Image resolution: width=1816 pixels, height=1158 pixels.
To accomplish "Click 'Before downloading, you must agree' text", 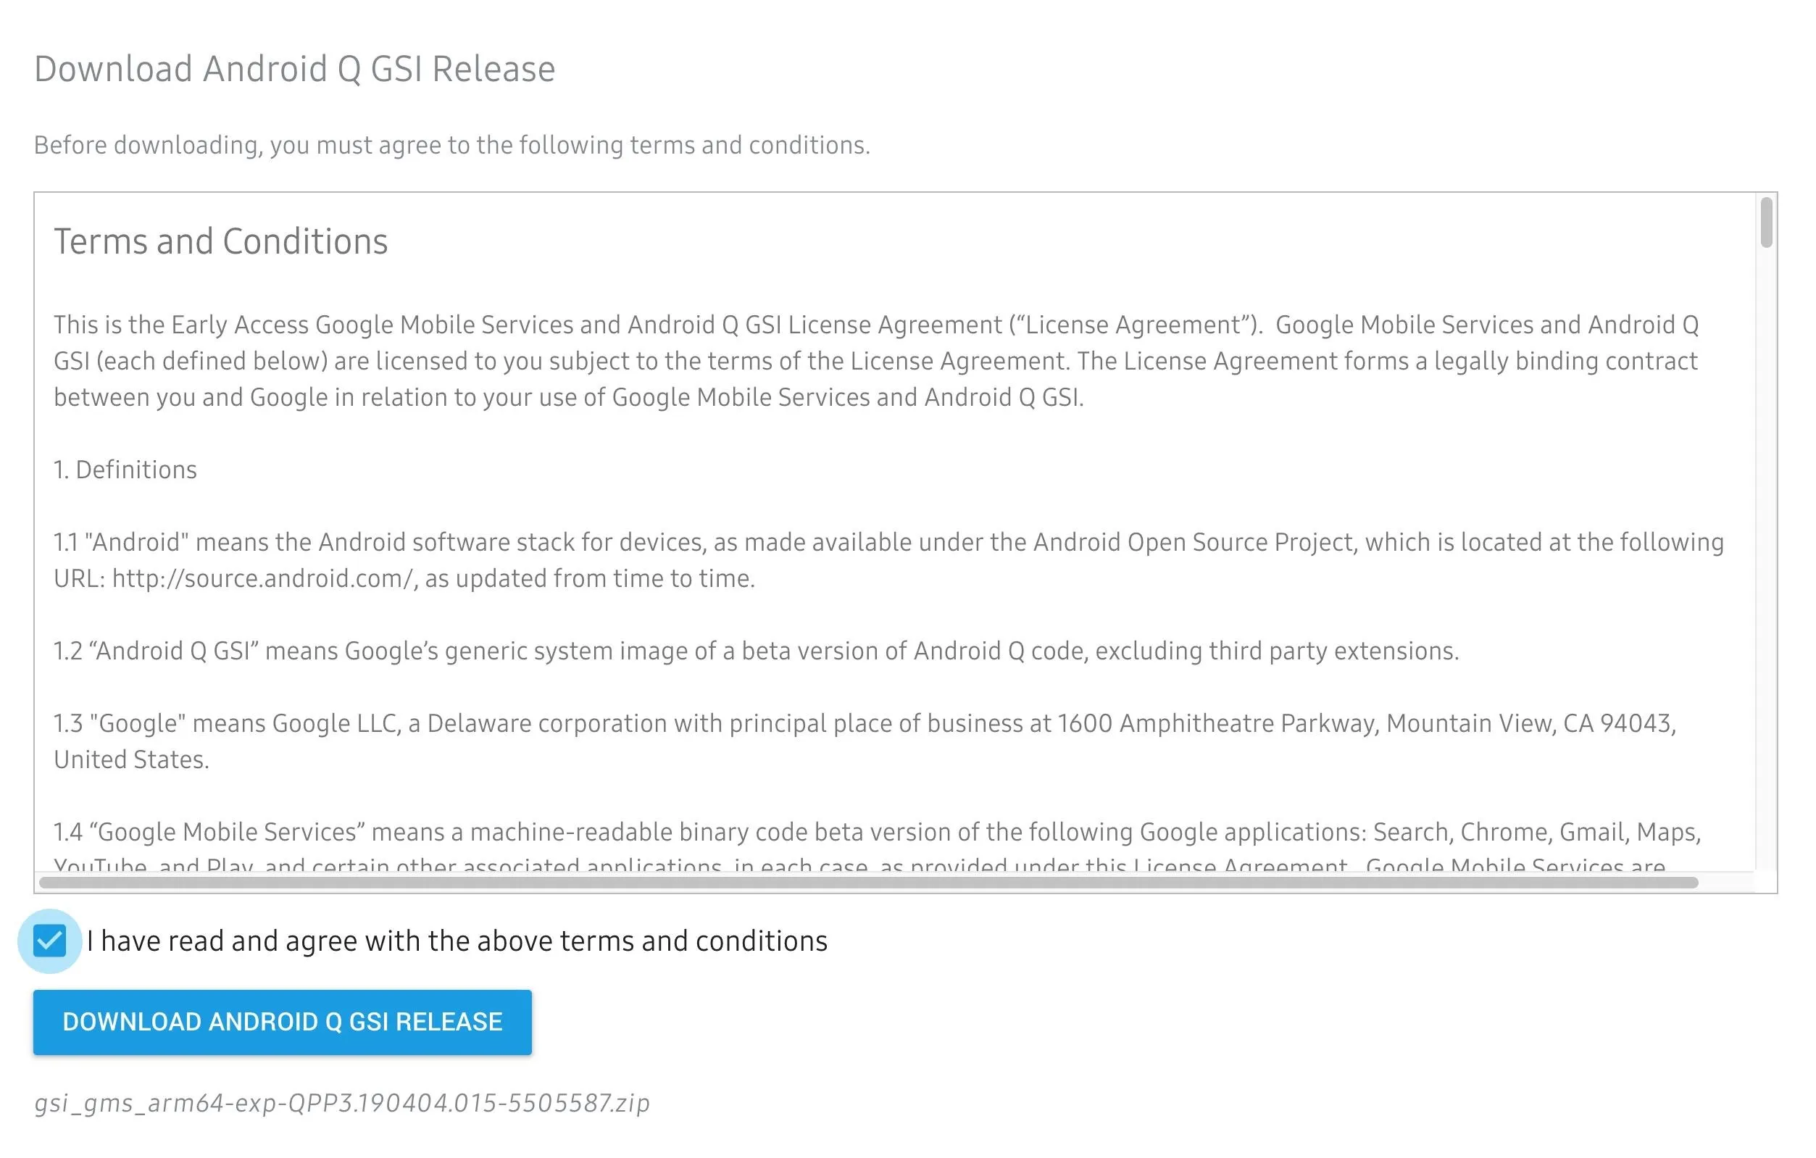I will [x=451, y=145].
